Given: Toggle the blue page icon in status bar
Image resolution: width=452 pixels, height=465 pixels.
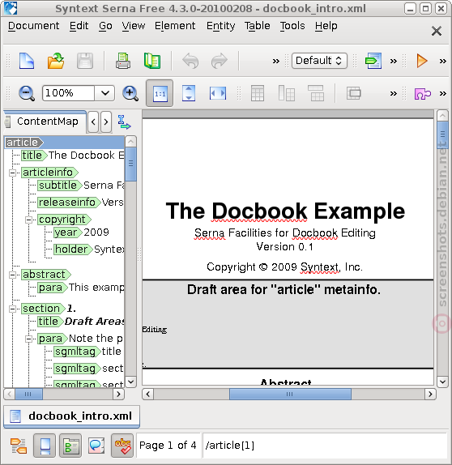Looking at the screenshot, I should 45,446.
